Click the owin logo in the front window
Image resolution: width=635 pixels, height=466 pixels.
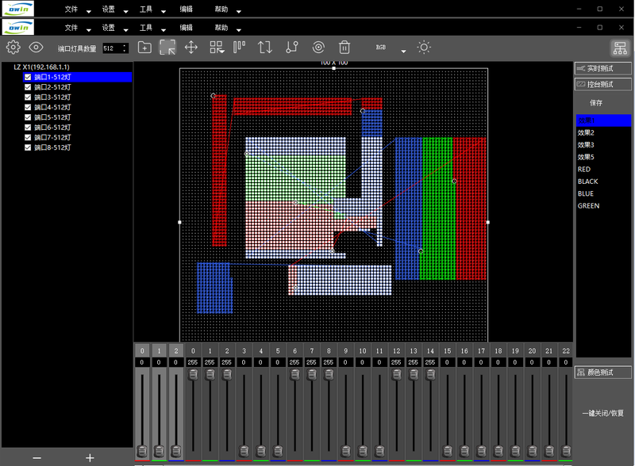tap(18, 27)
